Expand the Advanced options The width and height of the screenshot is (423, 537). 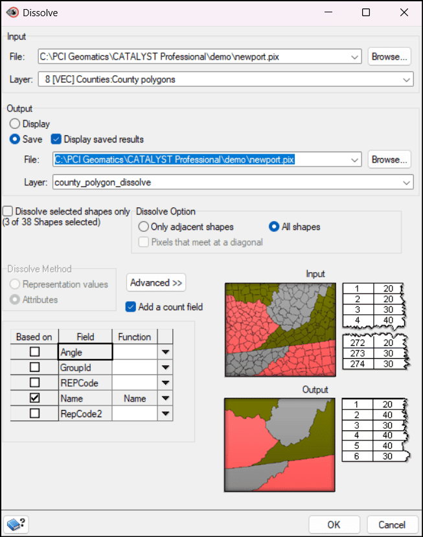click(156, 282)
